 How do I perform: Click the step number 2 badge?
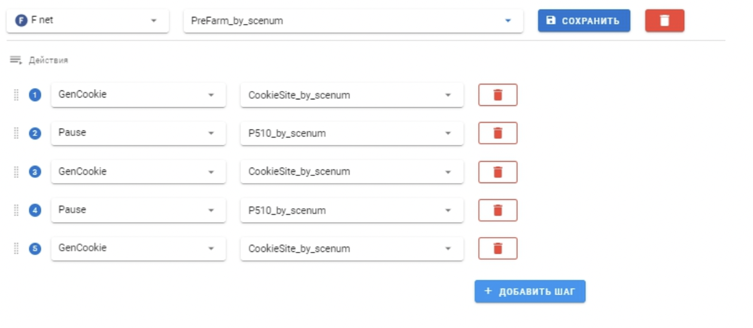tap(35, 133)
